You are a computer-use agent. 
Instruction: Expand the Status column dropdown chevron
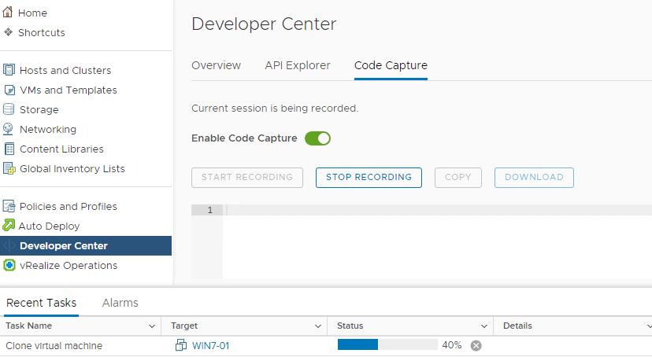click(484, 326)
